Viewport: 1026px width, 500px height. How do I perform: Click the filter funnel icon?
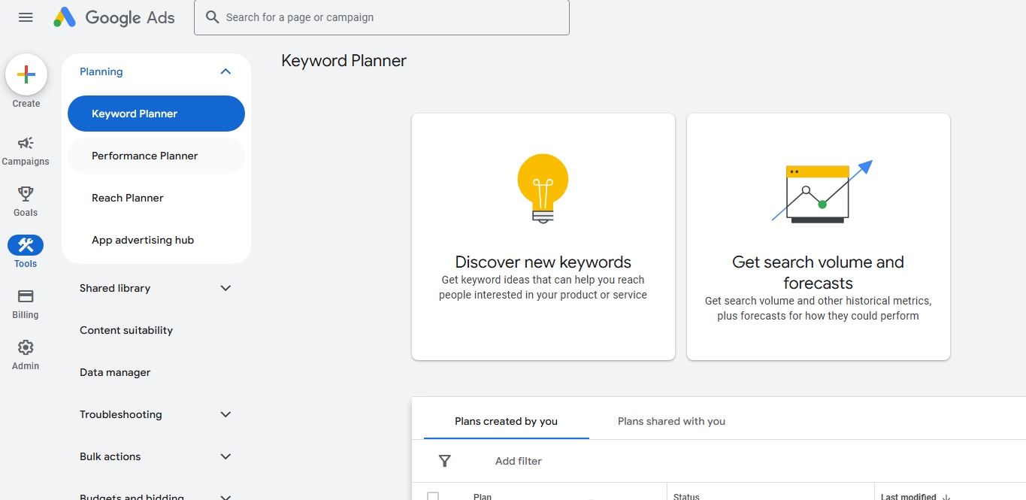445,461
